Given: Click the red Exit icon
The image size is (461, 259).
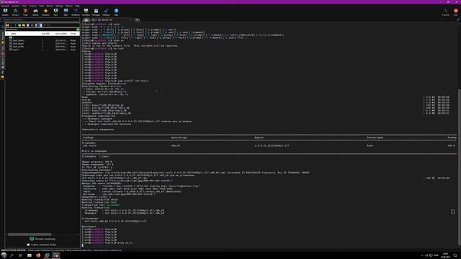Looking at the screenshot, I should click(x=455, y=12).
